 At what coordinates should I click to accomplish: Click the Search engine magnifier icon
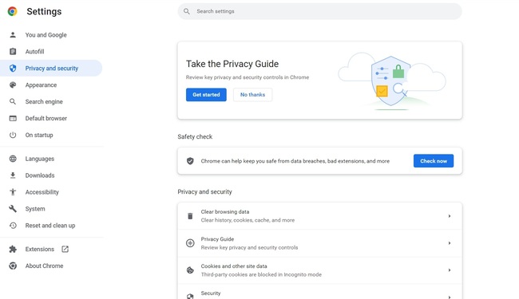tap(13, 101)
